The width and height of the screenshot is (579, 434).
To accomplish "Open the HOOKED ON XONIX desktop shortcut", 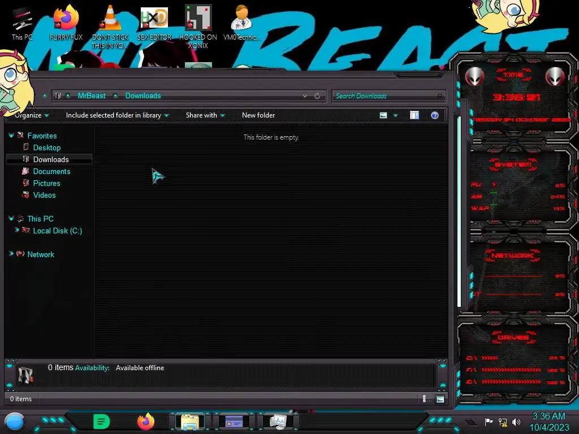I will [198, 27].
